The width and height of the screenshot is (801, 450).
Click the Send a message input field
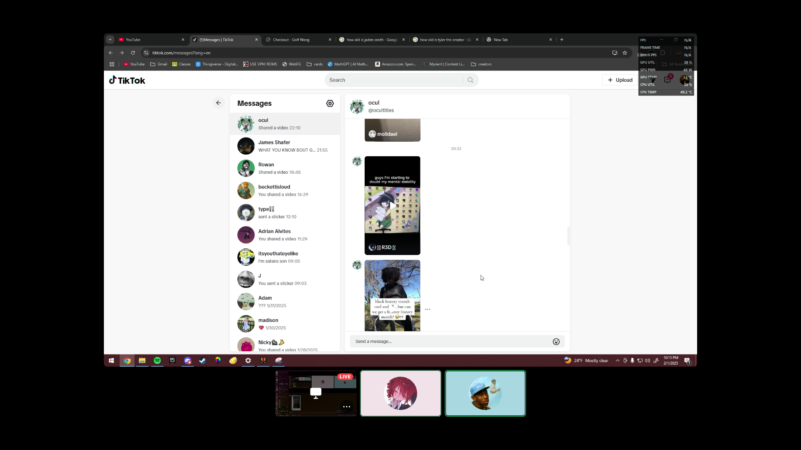pyautogui.click(x=451, y=342)
